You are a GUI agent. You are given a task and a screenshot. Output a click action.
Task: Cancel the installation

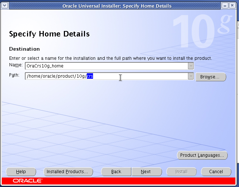[x=216, y=172]
